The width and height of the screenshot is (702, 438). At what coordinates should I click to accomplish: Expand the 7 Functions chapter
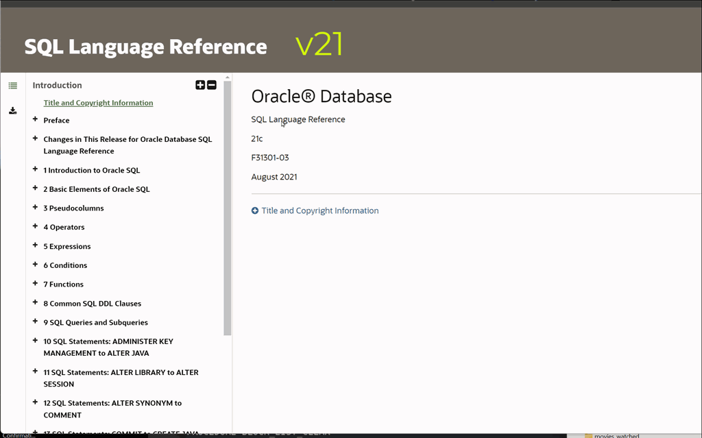(x=35, y=283)
